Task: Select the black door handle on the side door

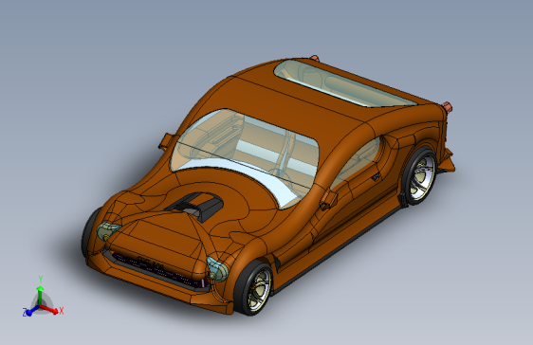Action: (376, 176)
